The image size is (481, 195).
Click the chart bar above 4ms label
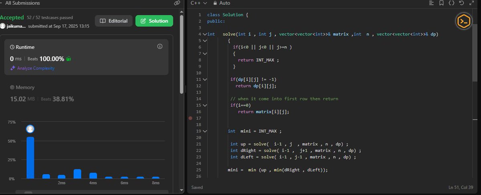tap(93, 176)
